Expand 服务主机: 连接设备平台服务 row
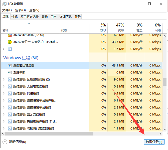 (4, 107)
